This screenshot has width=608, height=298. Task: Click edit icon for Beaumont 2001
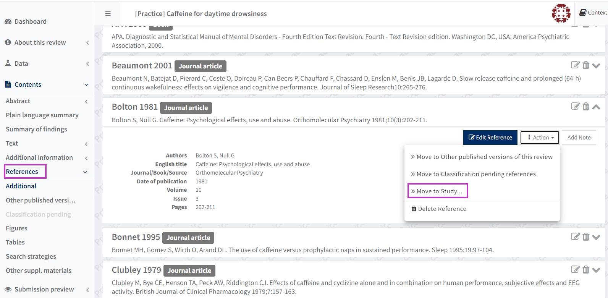coord(575,65)
